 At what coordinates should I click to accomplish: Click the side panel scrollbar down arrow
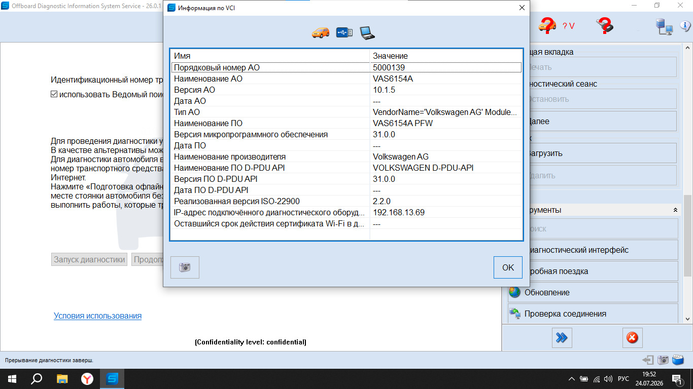click(x=688, y=319)
